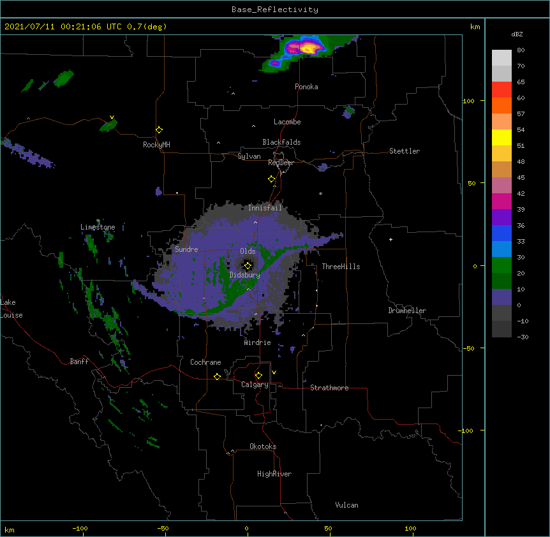Click the Ponoka city label
Image resolution: width=550 pixels, height=537 pixels.
click(306, 87)
